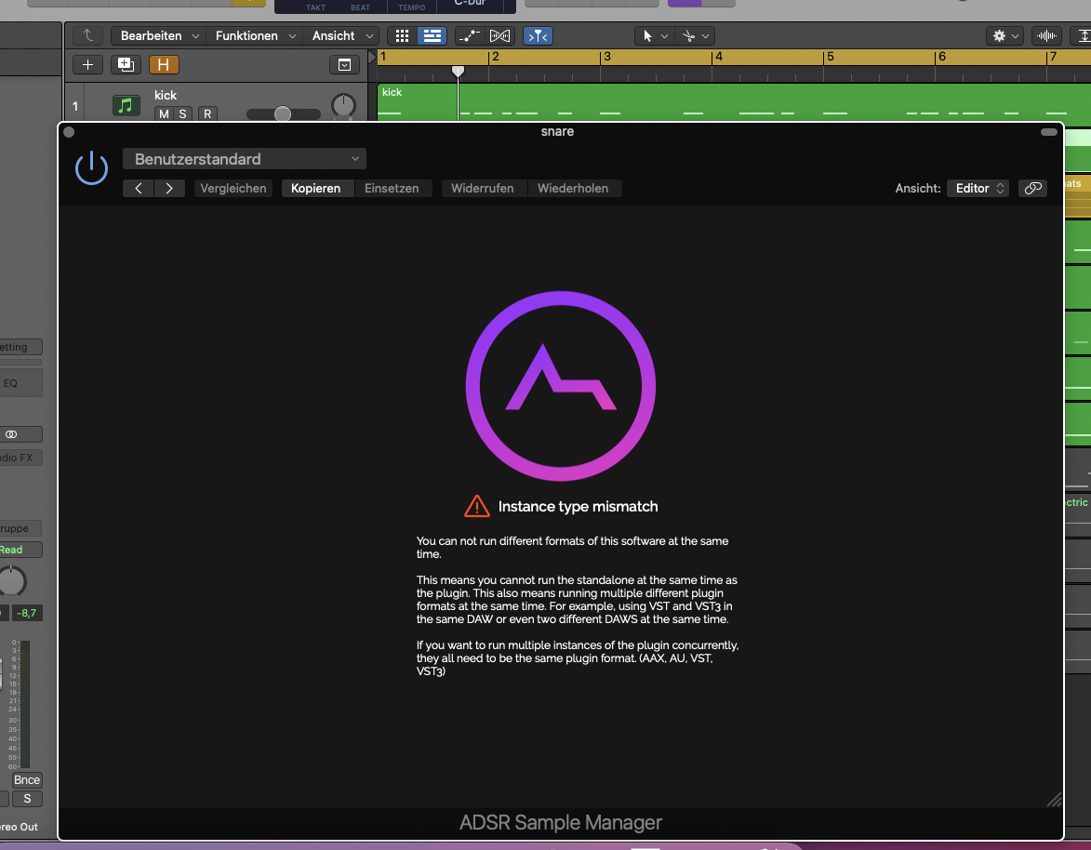The image size is (1091, 850).
Task: Click the snare title in plugin window
Action: (x=557, y=131)
